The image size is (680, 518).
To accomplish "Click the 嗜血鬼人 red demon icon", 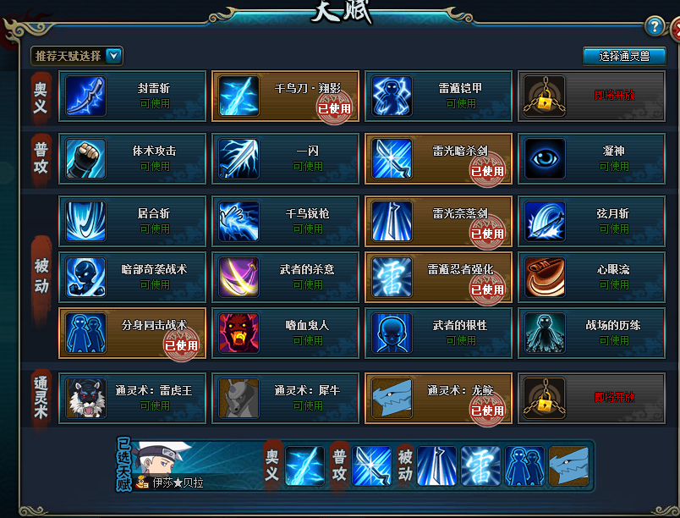I will (239, 333).
